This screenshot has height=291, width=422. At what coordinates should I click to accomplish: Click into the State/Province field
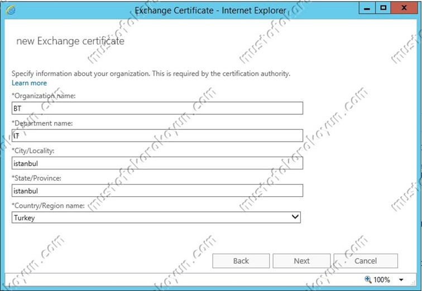(x=157, y=191)
